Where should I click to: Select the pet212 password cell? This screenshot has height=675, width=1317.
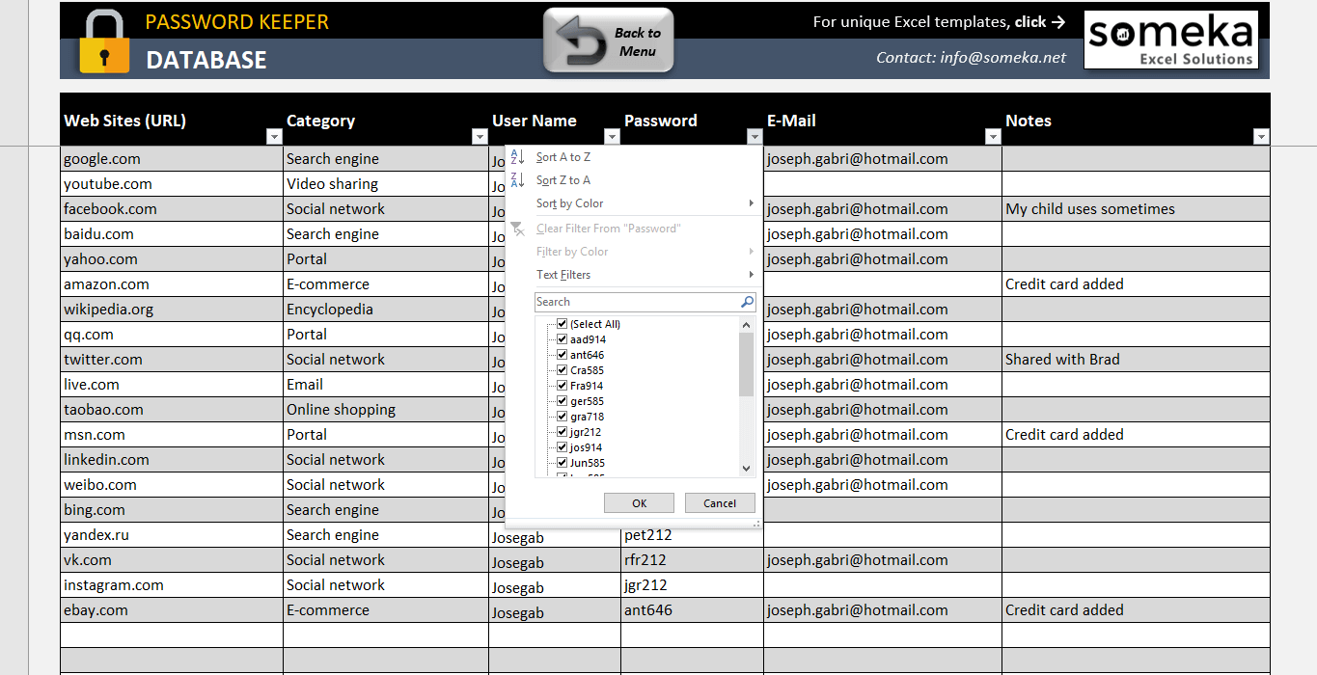(x=693, y=536)
